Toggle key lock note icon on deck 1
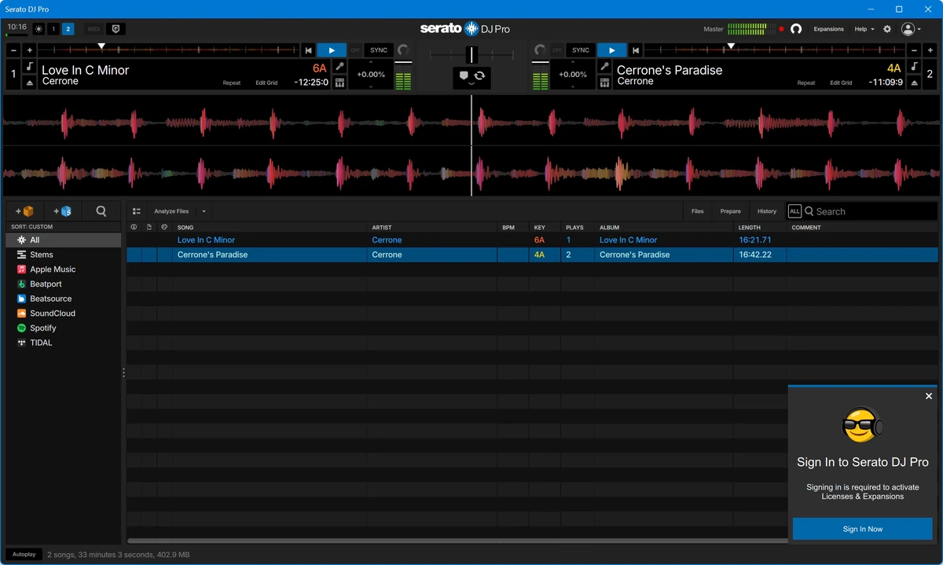 29,67
